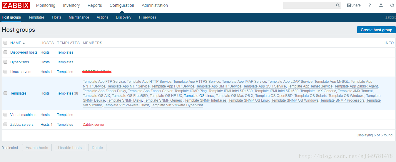Switch to the Actions submenu tab
The width and height of the screenshot is (396, 162).
click(x=102, y=17)
